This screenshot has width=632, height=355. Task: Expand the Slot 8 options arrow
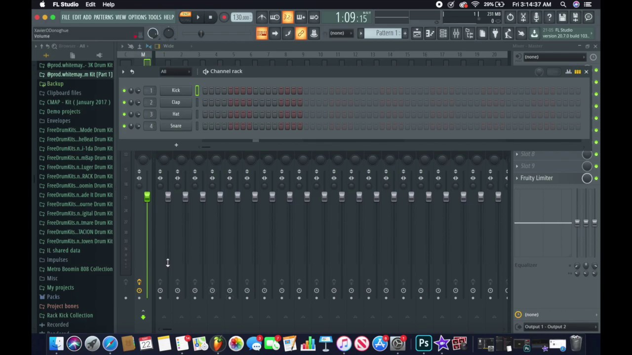[517, 154]
